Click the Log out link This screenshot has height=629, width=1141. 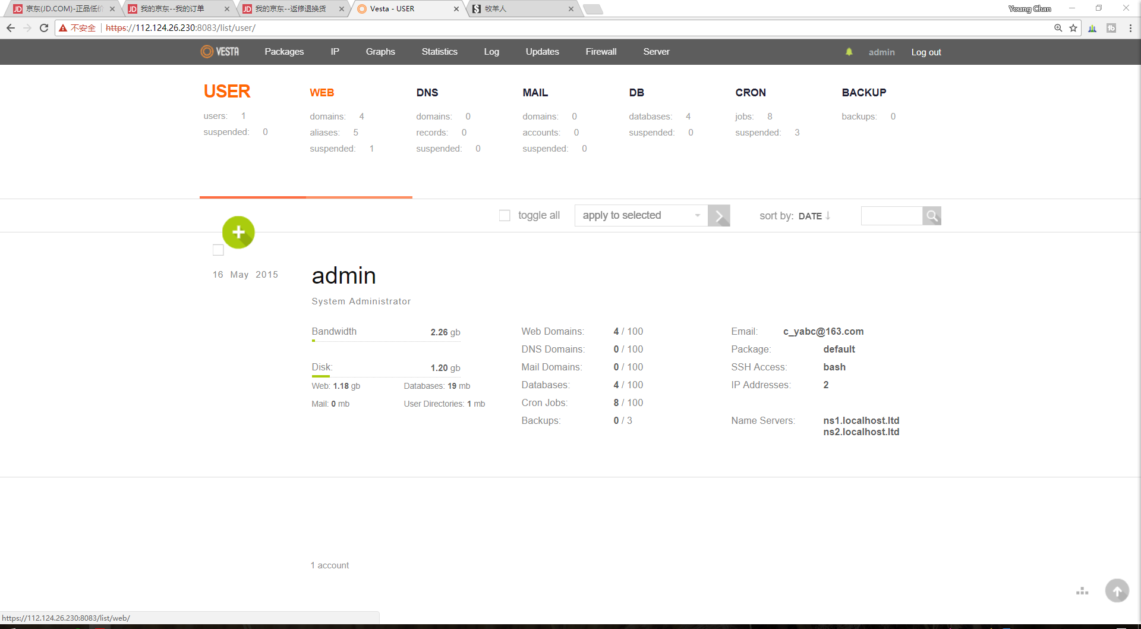[x=926, y=52]
